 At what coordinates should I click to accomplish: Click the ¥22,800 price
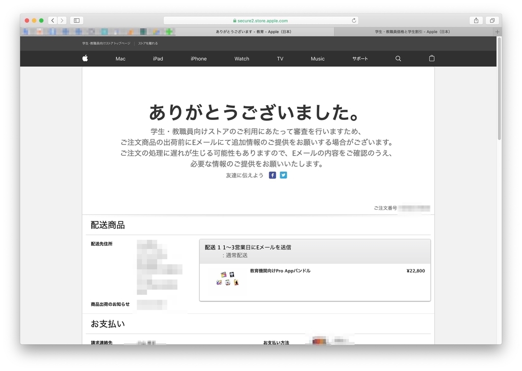(415, 270)
